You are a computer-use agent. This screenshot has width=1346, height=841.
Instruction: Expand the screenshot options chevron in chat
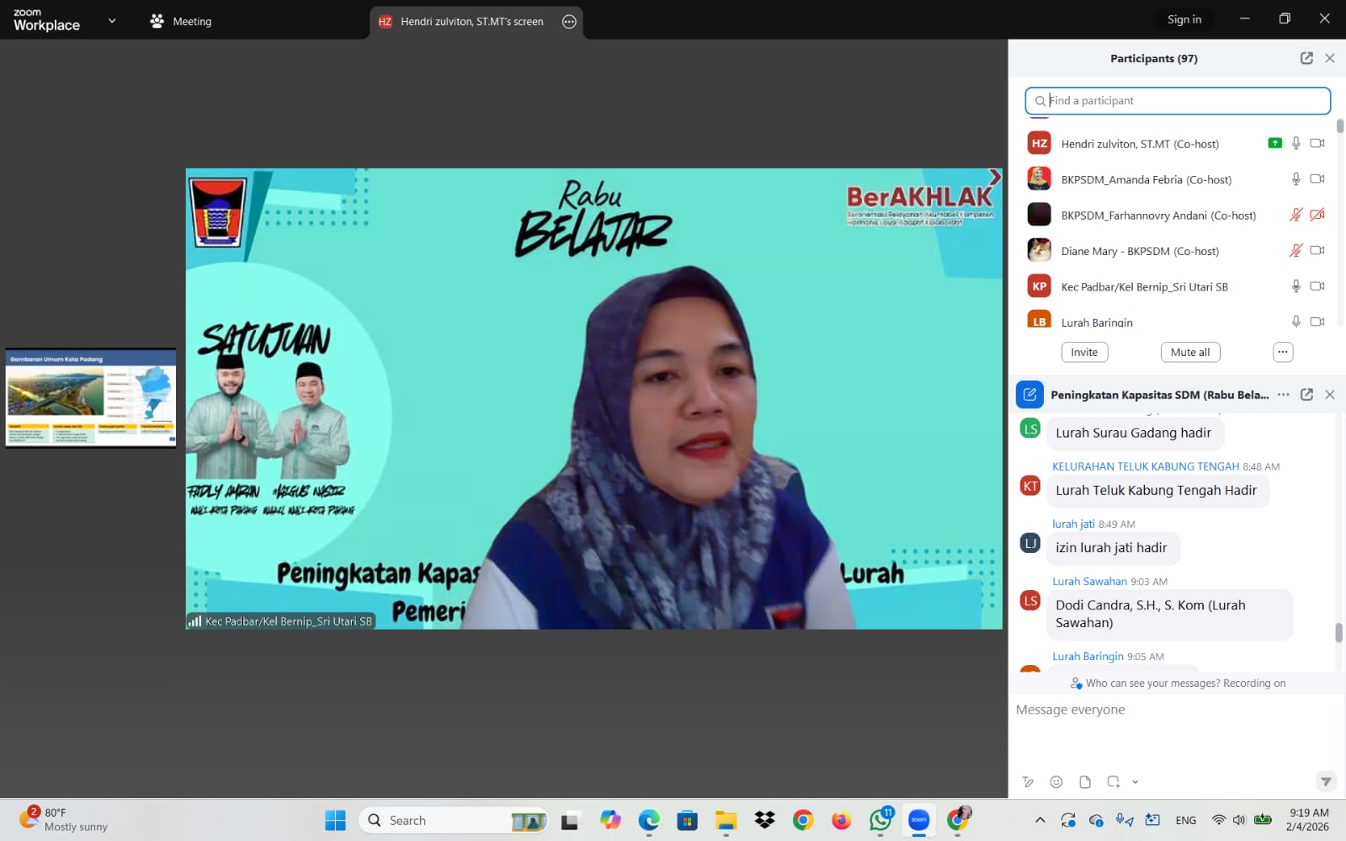pyautogui.click(x=1136, y=782)
